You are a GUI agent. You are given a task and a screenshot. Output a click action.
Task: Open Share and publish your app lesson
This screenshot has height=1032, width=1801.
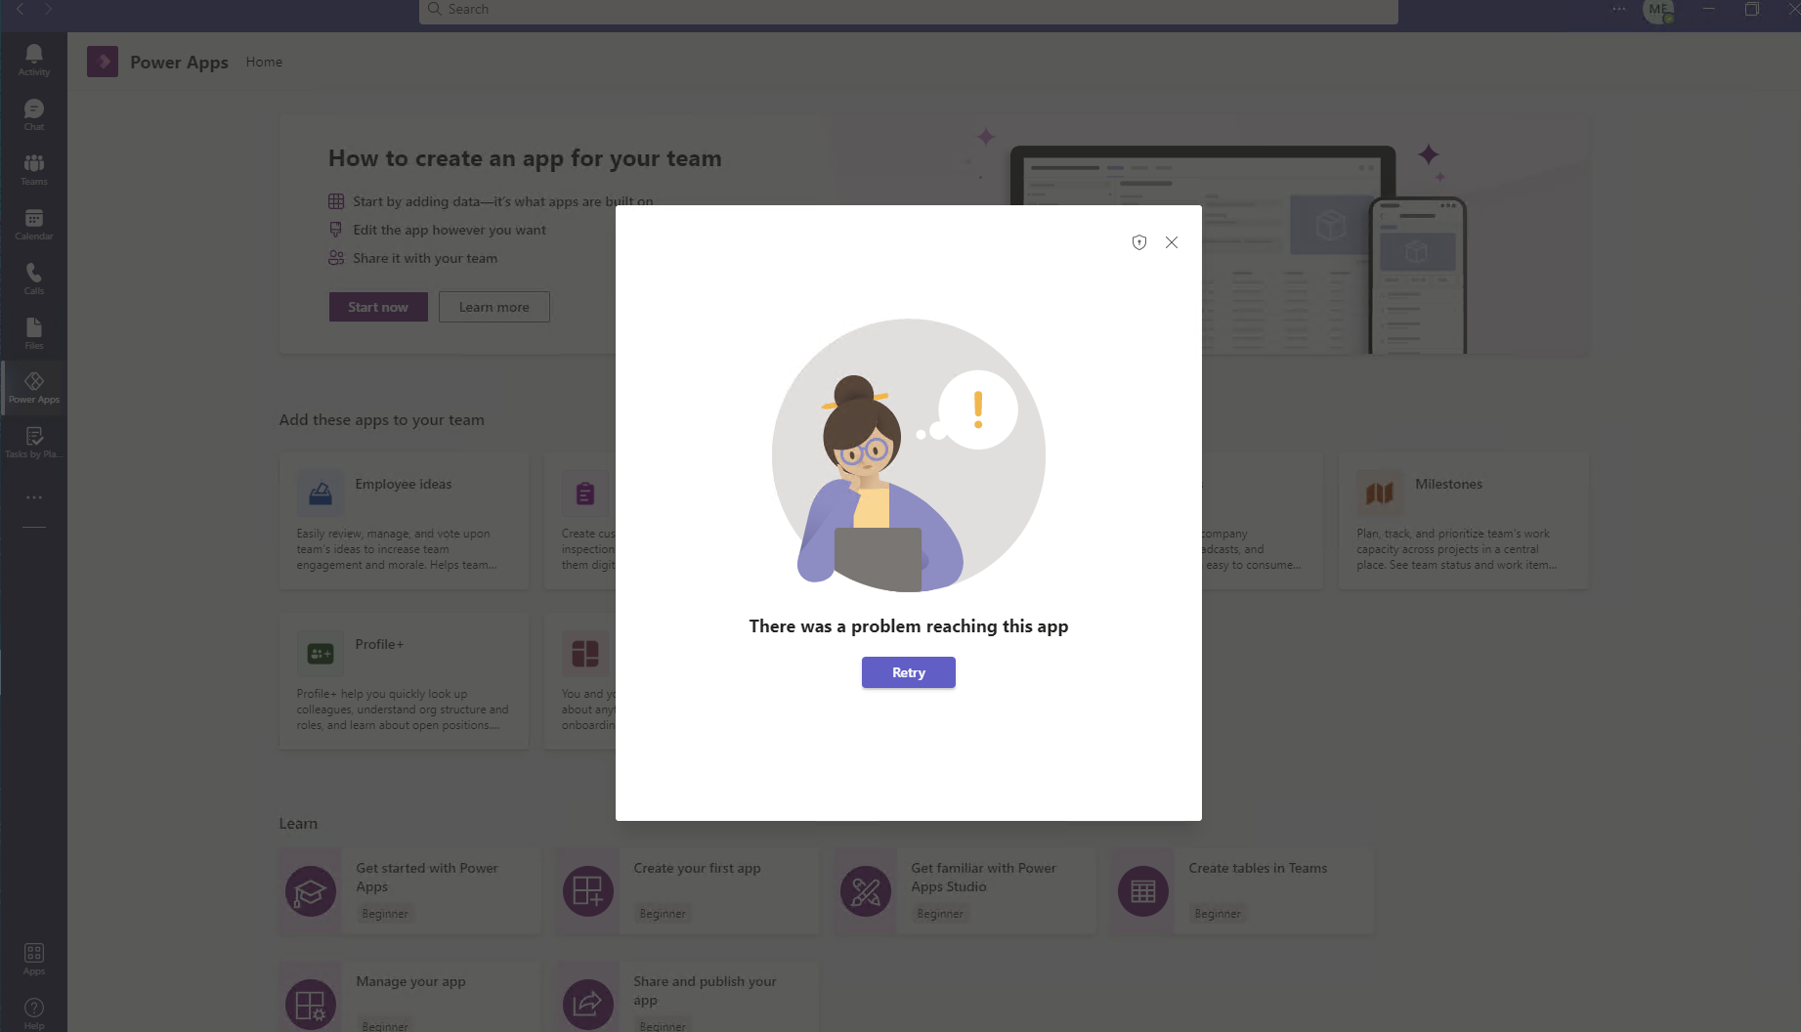click(688, 997)
